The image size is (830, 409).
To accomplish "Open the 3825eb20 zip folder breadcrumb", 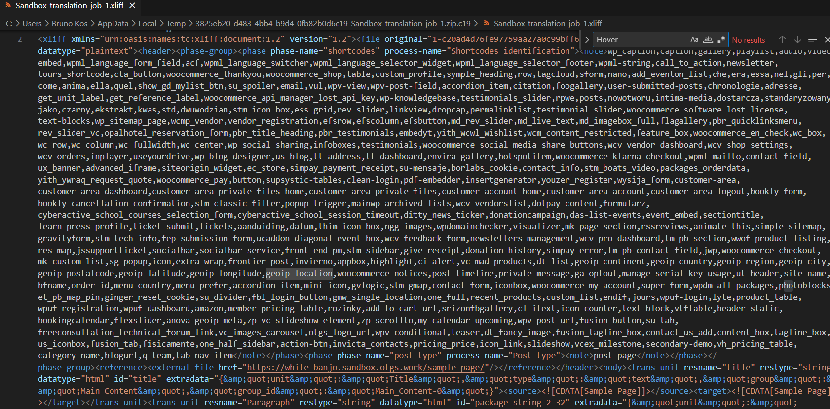I will coord(333,23).
